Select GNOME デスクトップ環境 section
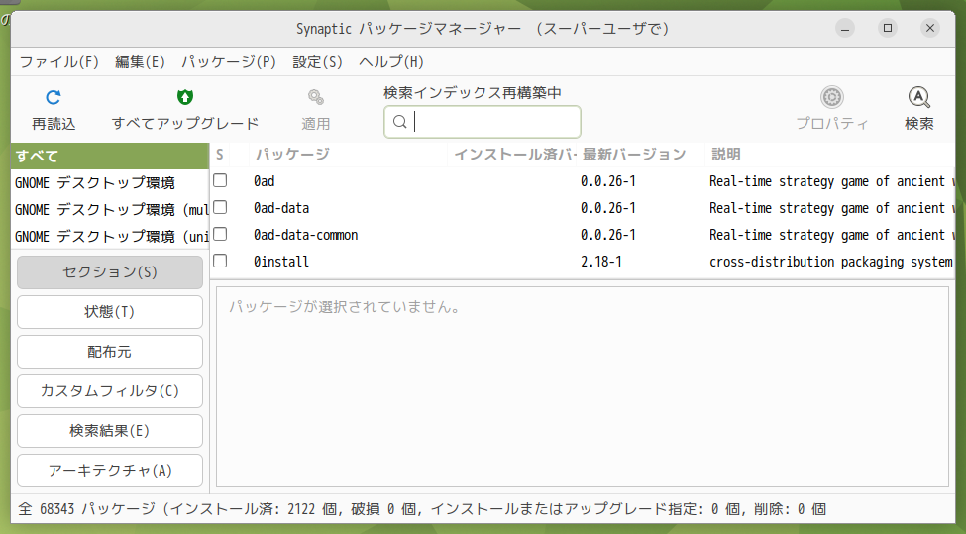The height and width of the screenshot is (534, 966). pyautogui.click(x=110, y=183)
